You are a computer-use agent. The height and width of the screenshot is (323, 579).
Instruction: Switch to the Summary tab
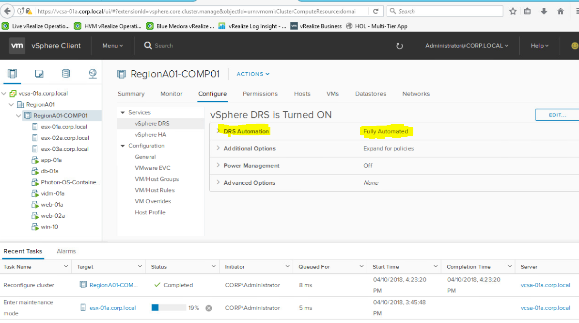click(131, 94)
